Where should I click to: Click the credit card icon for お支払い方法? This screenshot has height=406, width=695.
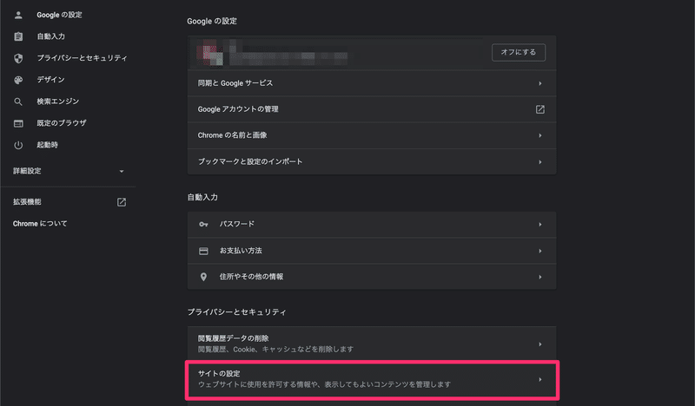(203, 251)
